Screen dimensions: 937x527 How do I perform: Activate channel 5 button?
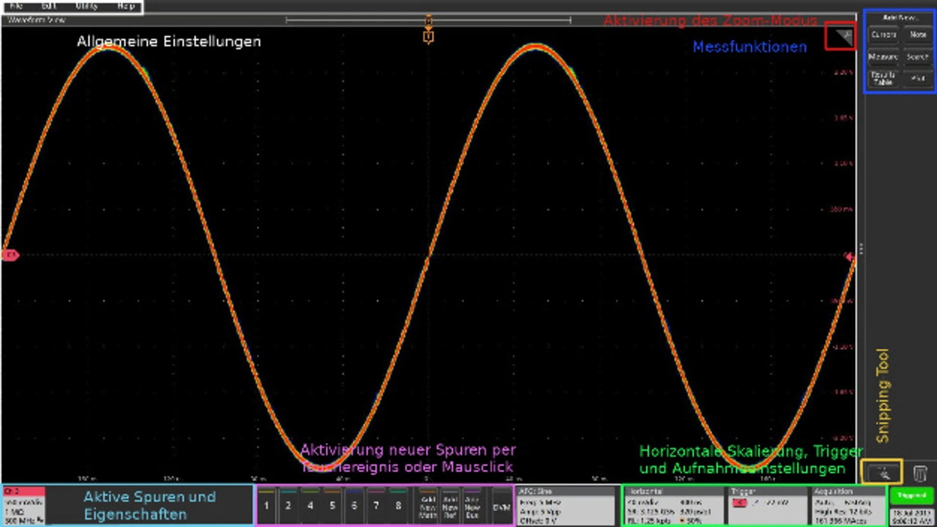[x=332, y=506]
